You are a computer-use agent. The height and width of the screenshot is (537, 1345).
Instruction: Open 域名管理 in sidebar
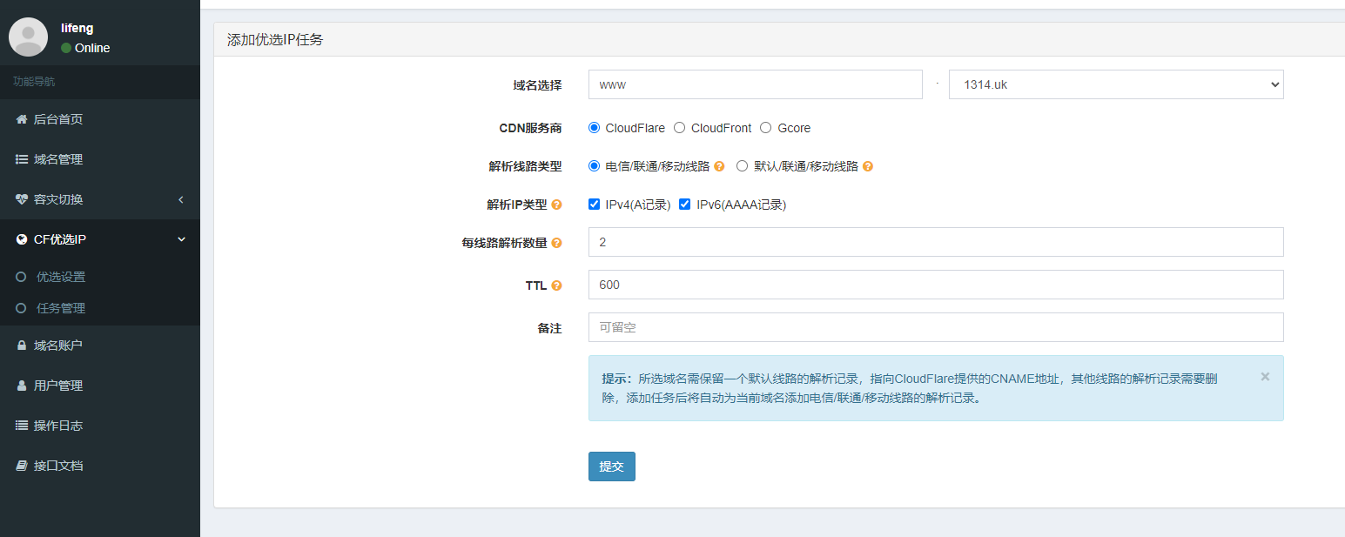100,159
